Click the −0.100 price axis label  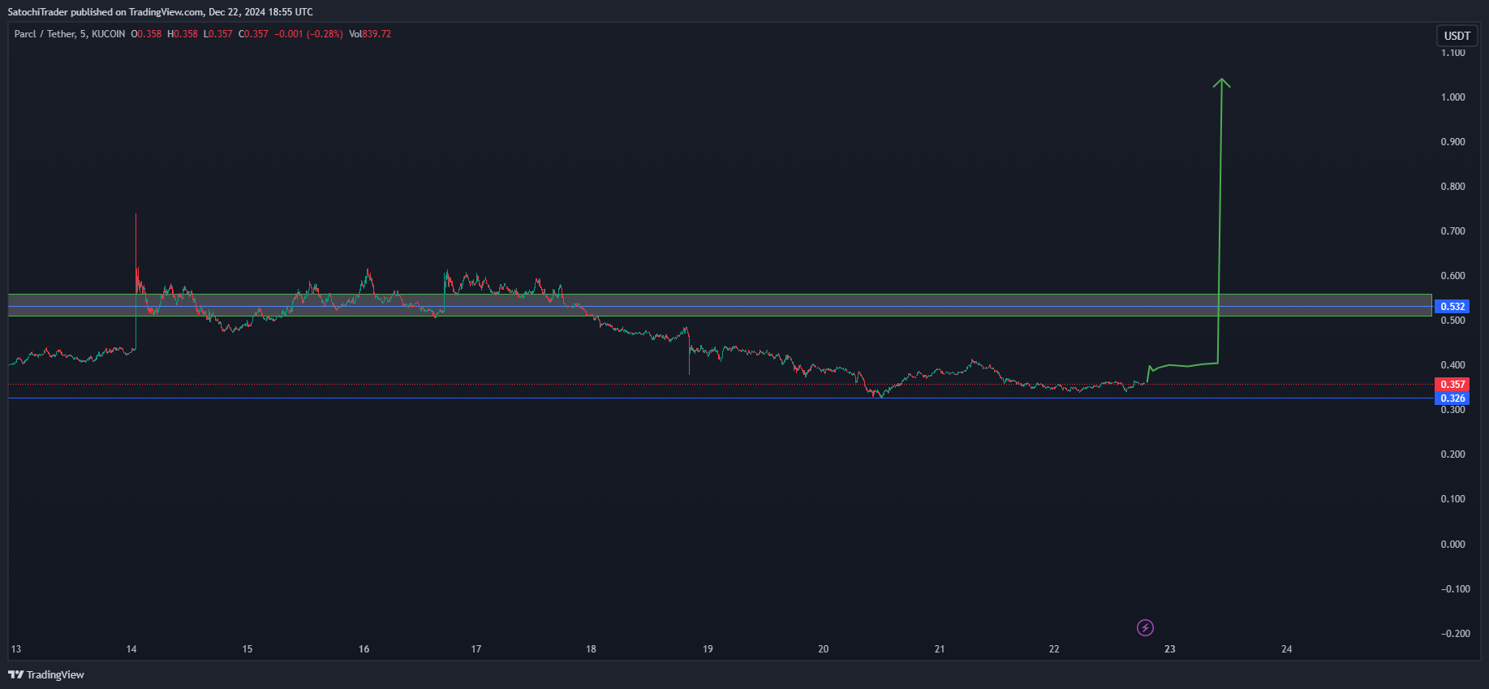point(1455,589)
